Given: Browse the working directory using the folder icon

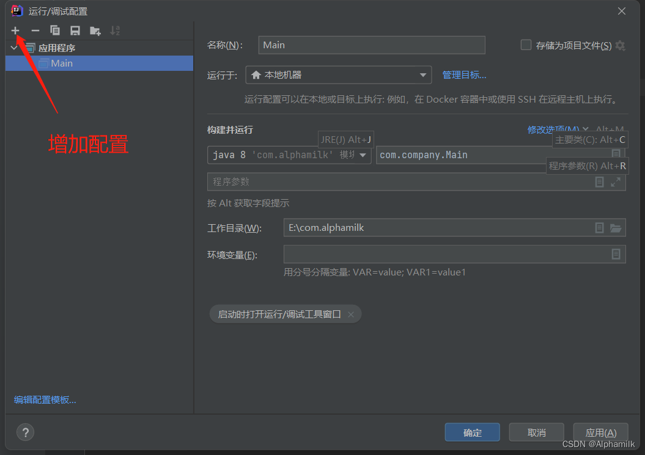Looking at the screenshot, I should point(615,228).
